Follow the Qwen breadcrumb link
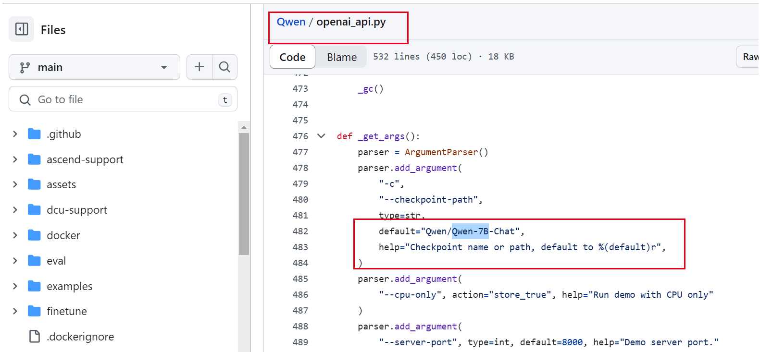The height and width of the screenshot is (352, 760). point(291,22)
